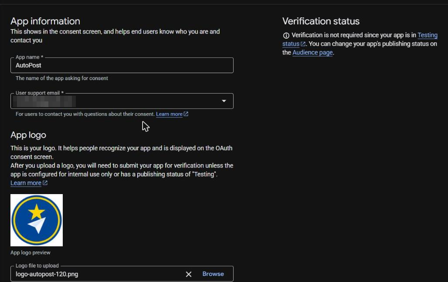Click external-link icon after Testing status
448x282 pixels.
(x=303, y=44)
